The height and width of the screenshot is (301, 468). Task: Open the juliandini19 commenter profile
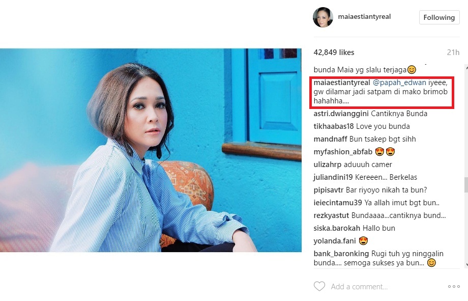333,177
